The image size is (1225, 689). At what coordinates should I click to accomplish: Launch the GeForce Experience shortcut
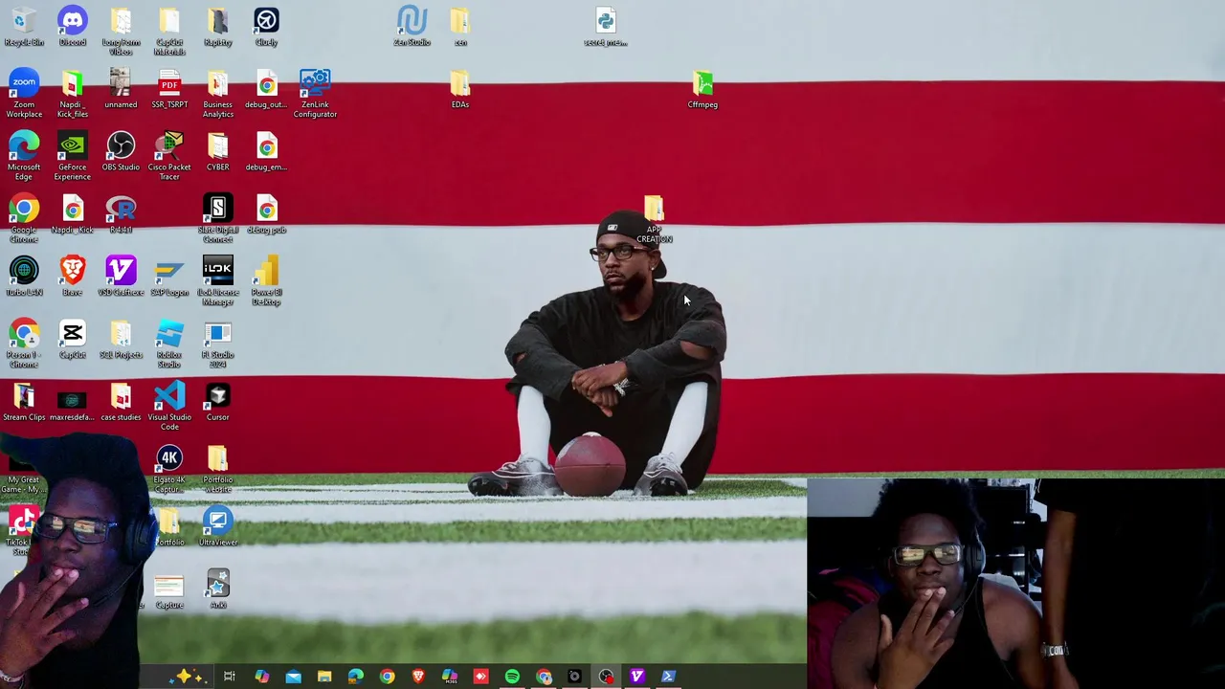point(72,156)
